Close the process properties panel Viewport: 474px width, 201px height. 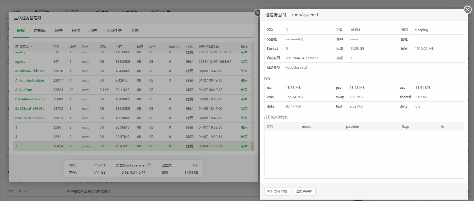pos(468,10)
